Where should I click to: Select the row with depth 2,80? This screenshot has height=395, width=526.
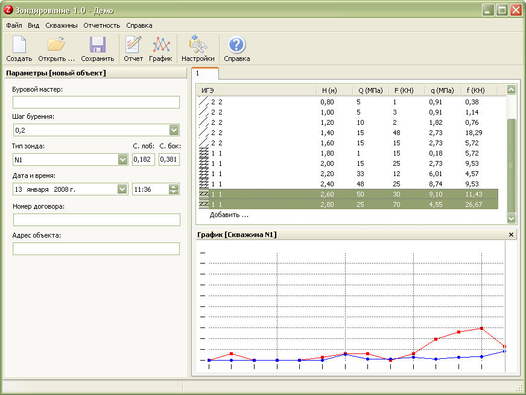[348, 204]
